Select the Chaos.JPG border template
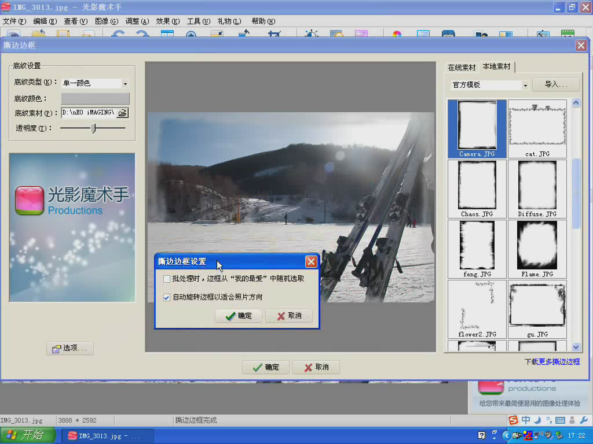 (x=477, y=189)
